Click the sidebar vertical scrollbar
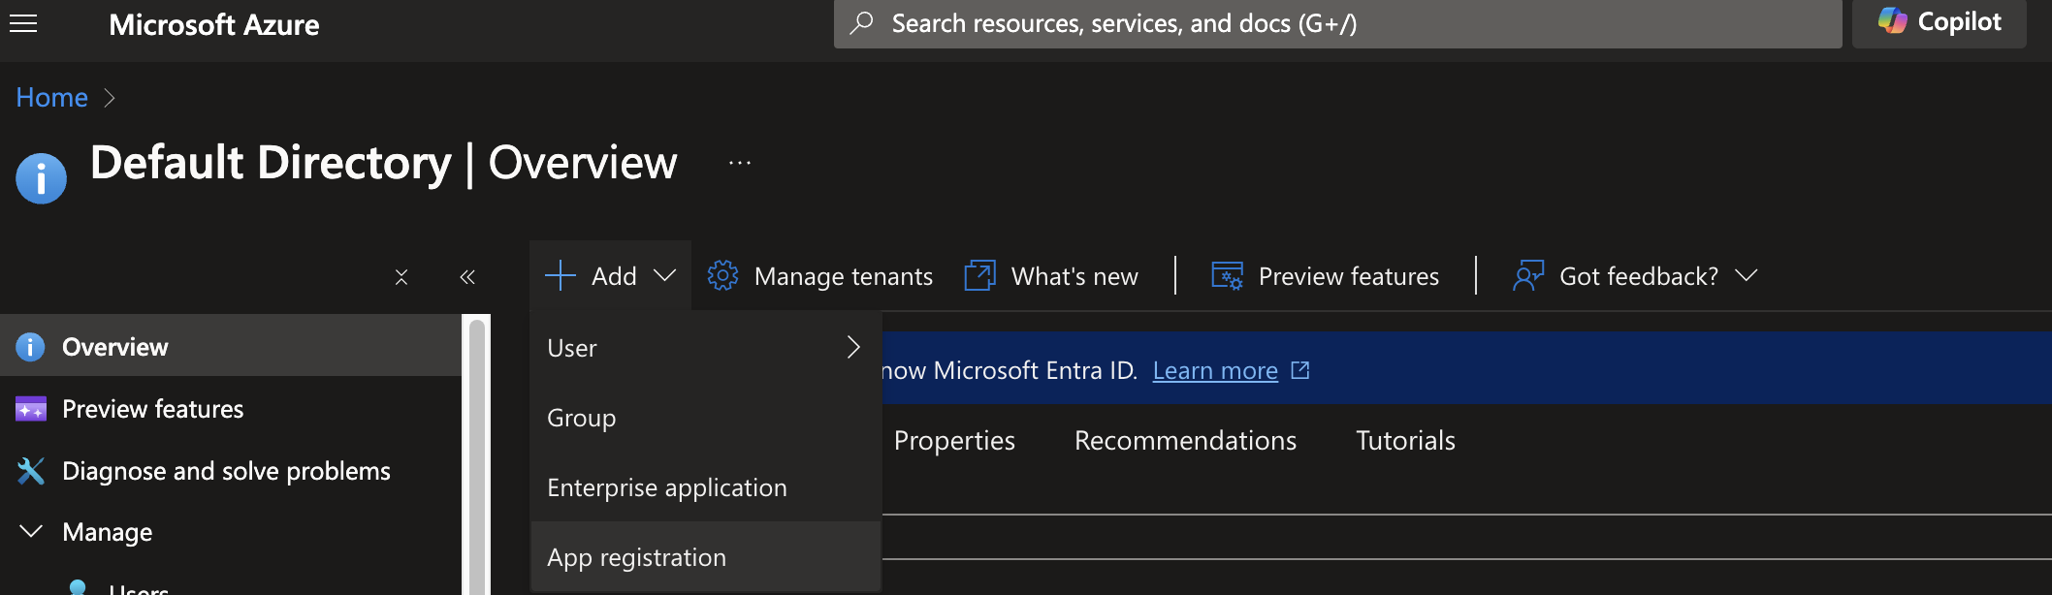The width and height of the screenshot is (2052, 595). pyautogui.click(x=476, y=454)
